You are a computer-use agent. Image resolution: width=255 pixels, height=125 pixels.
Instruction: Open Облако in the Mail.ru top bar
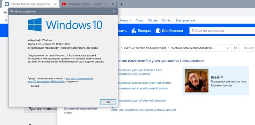tap(153, 20)
